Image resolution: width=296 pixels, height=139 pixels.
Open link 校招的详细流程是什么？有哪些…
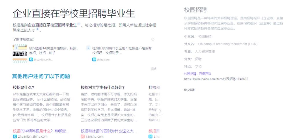[x=41, y=131]
